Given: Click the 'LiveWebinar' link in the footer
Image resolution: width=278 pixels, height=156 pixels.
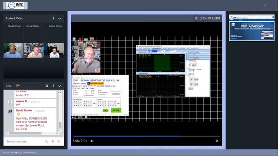Looking at the screenshot, I should tap(29, 153).
